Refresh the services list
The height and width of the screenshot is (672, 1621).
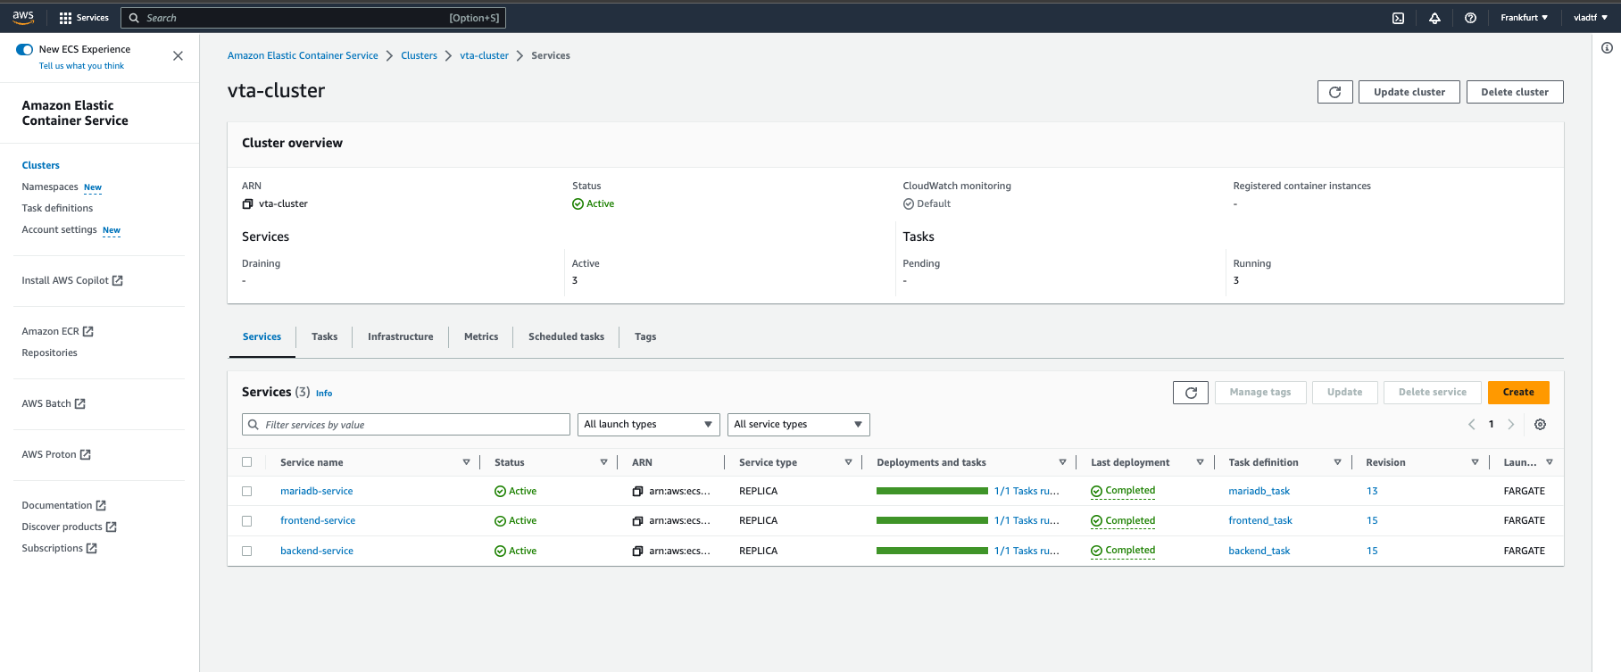1191,393
